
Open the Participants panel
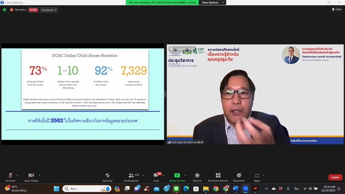point(131,177)
